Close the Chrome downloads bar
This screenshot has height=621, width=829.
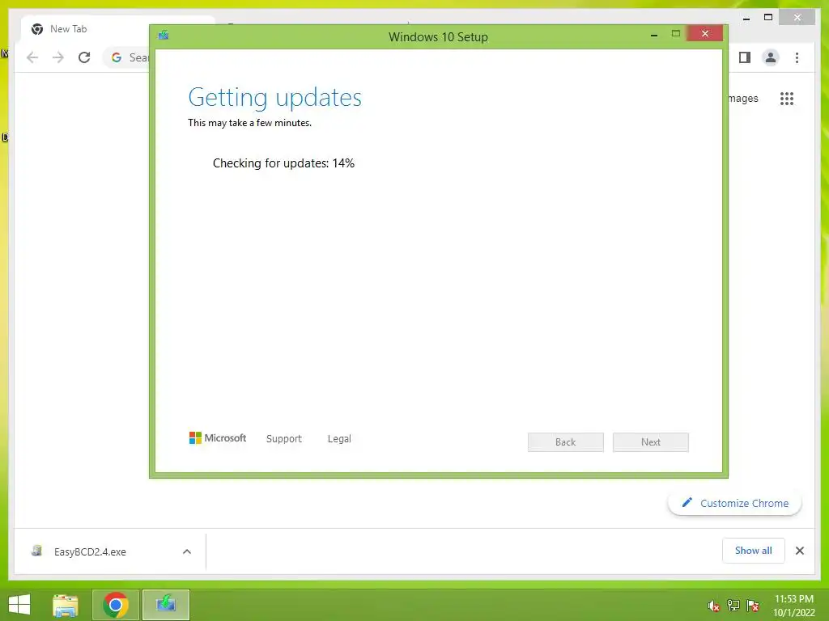point(799,551)
